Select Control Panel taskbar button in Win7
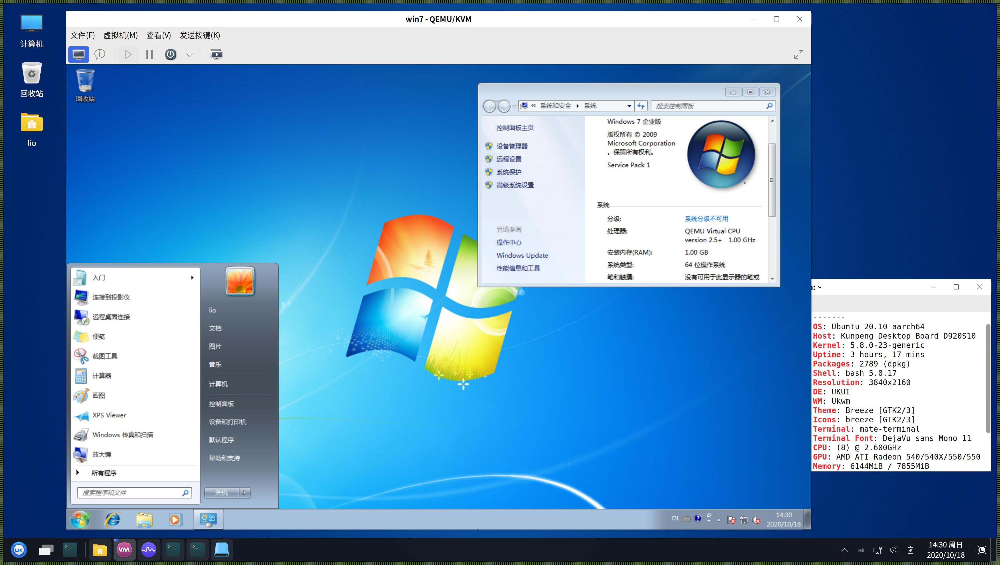Screen dimensions: 1000x565 click(208, 519)
